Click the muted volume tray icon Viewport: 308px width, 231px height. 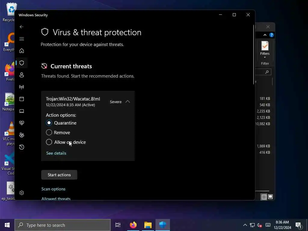(260, 225)
